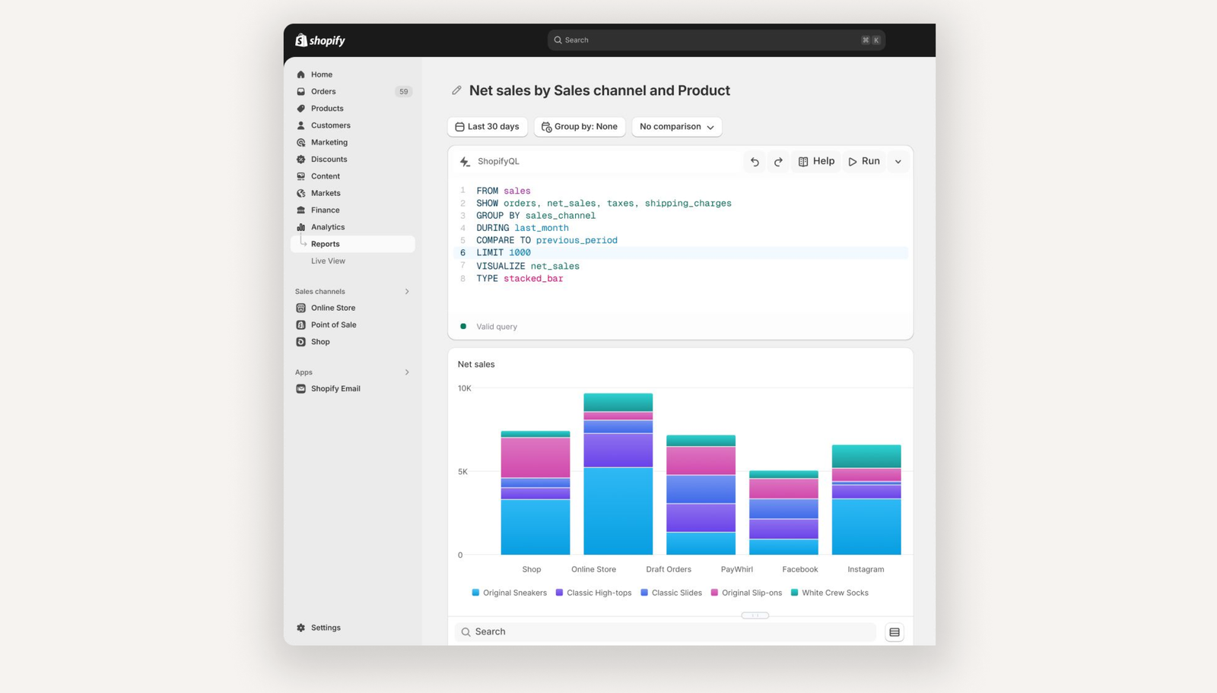1217x693 pixels.
Task: Navigate to Customers
Action: point(331,125)
